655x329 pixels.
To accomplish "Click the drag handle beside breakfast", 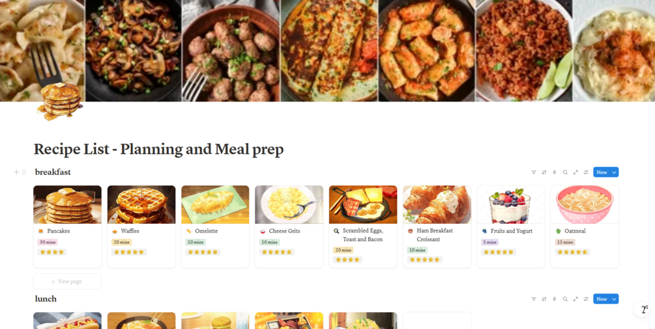I will click(x=24, y=172).
